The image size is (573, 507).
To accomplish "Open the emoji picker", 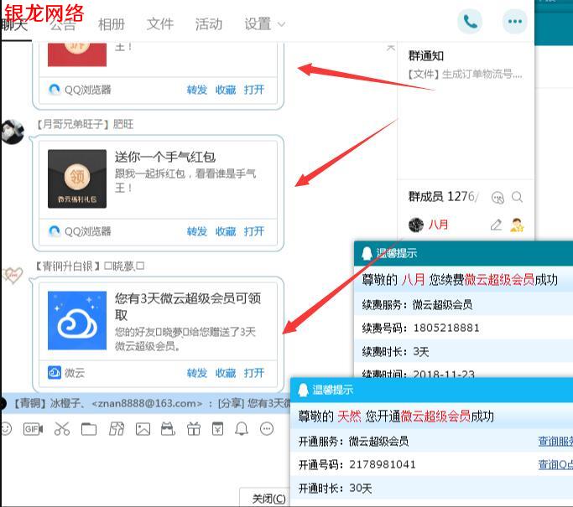I will 6,429.
